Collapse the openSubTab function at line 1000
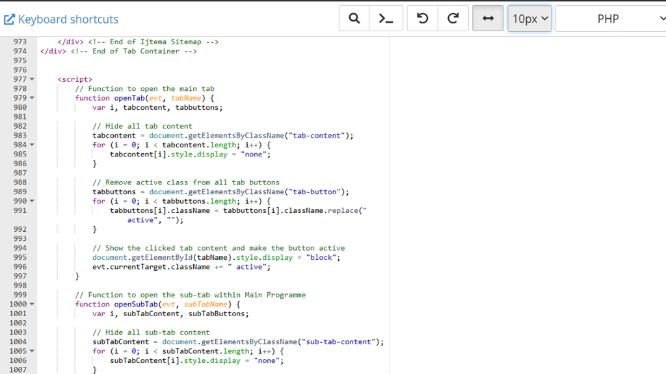Screen dimensions: 666x374 point(32,305)
